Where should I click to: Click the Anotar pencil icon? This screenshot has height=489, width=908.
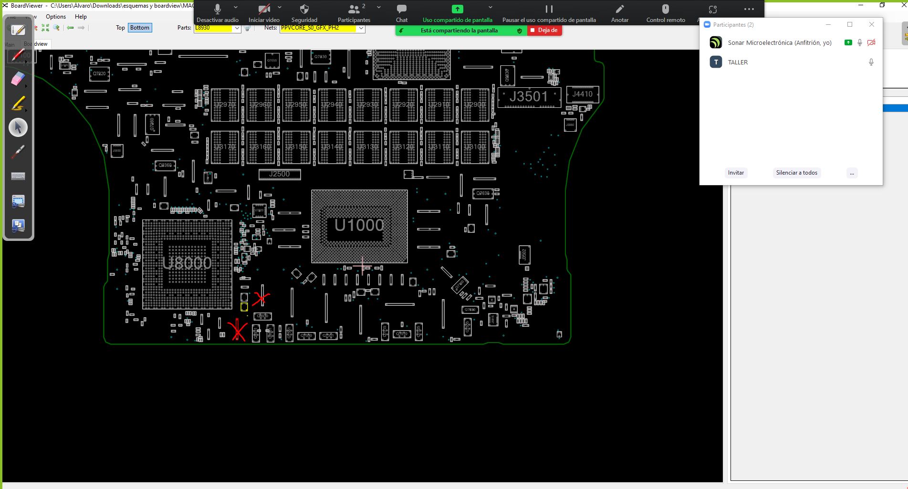(619, 10)
